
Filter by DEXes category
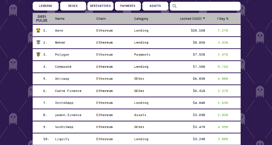(73, 6)
